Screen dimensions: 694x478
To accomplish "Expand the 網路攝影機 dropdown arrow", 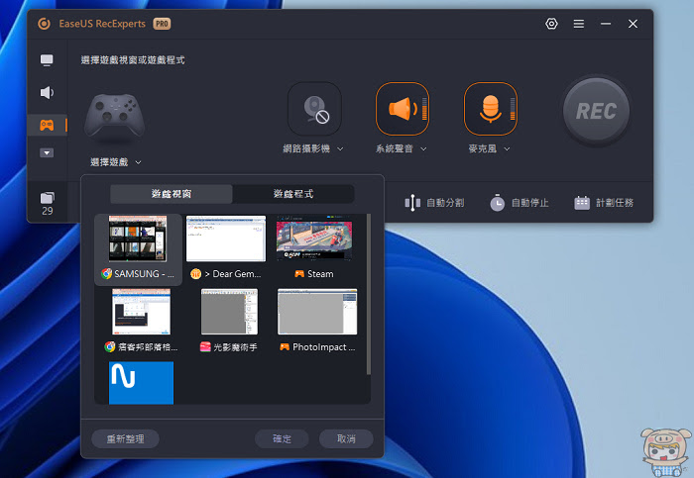I will tap(340, 148).
